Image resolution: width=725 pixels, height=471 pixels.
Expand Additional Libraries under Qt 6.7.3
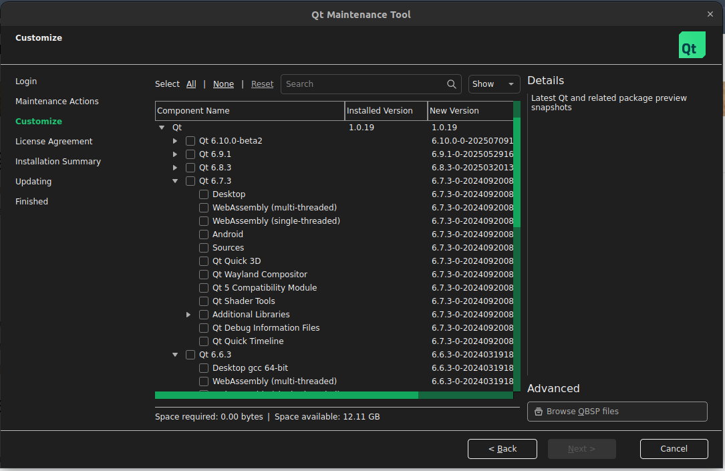coord(188,315)
